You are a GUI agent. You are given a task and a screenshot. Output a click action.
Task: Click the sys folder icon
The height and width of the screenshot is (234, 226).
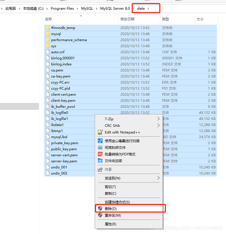48,46
